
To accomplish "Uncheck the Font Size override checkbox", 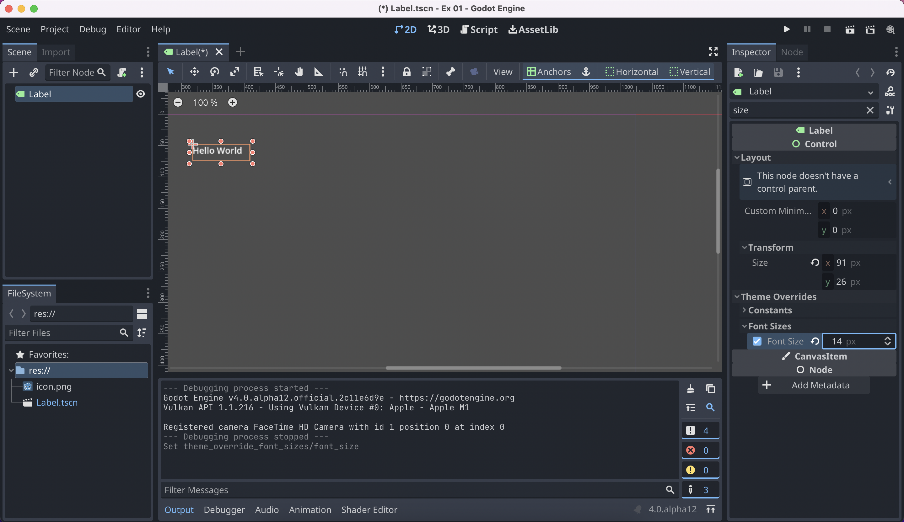I will (x=757, y=341).
